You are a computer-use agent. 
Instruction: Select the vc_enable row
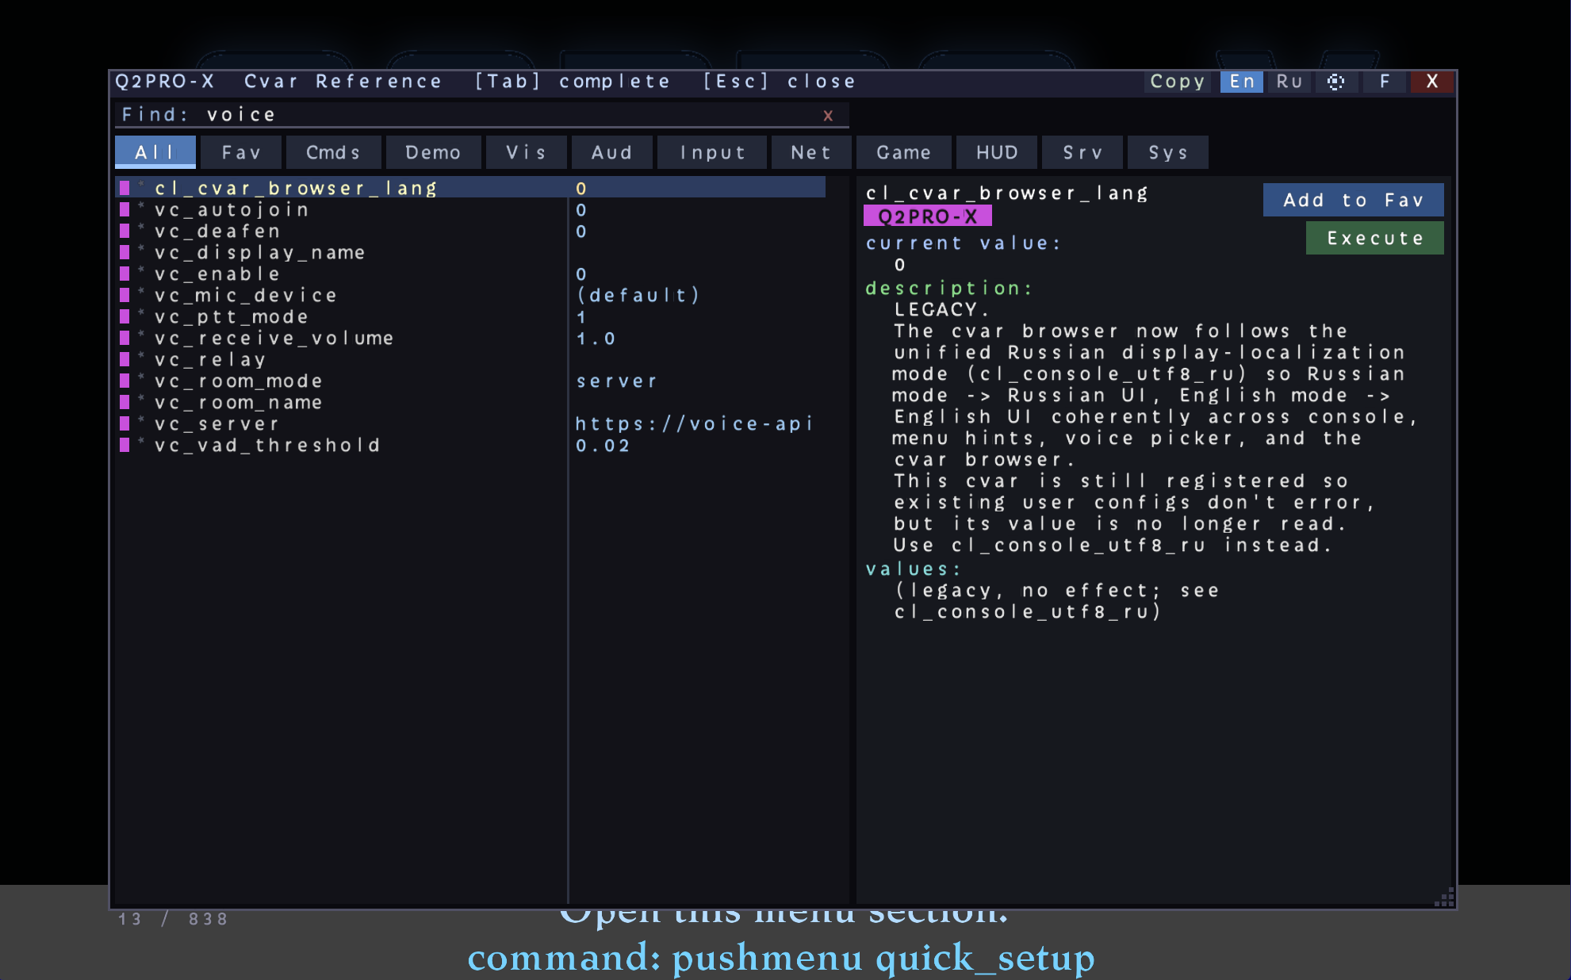tap(471, 274)
